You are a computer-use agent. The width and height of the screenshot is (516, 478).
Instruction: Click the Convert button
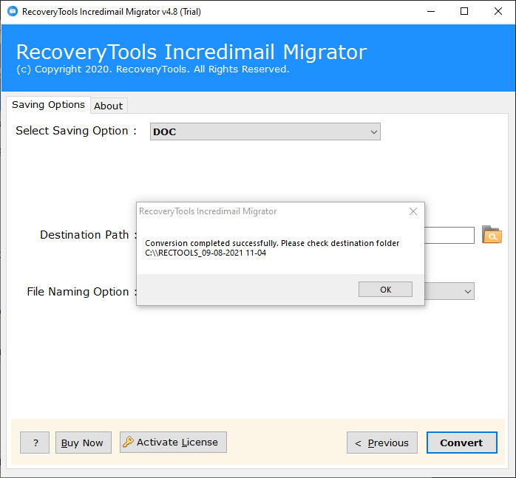coord(462,443)
